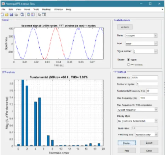Image resolution: width=165 pixels, height=155 pixels.
Task: Open the Display style dropdown
Action: [x=137, y=121]
